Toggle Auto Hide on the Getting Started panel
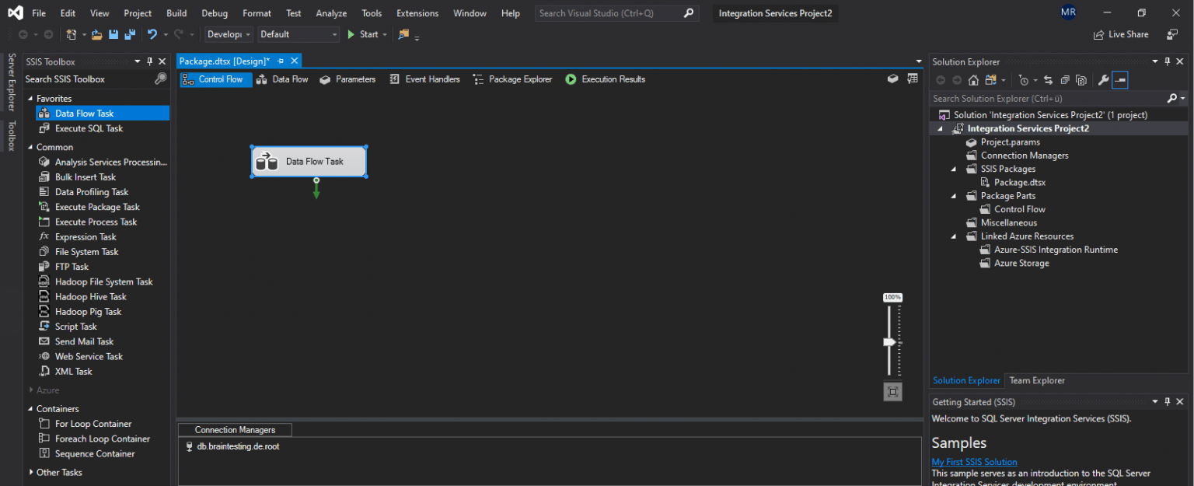 (x=1167, y=401)
